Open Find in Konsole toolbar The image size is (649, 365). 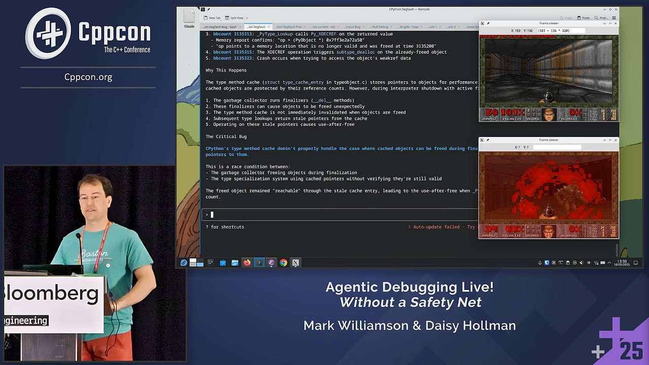point(601,18)
